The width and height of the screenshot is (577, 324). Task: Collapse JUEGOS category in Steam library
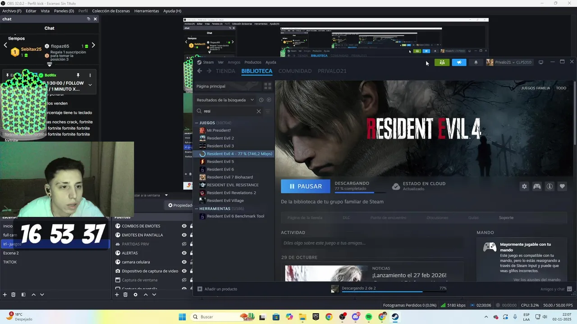point(197,123)
